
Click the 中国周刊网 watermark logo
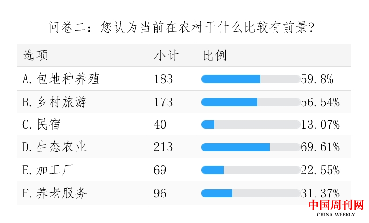tap(335, 205)
